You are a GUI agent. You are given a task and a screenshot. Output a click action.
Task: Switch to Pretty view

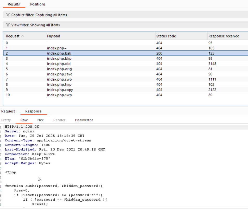(x=6, y=120)
